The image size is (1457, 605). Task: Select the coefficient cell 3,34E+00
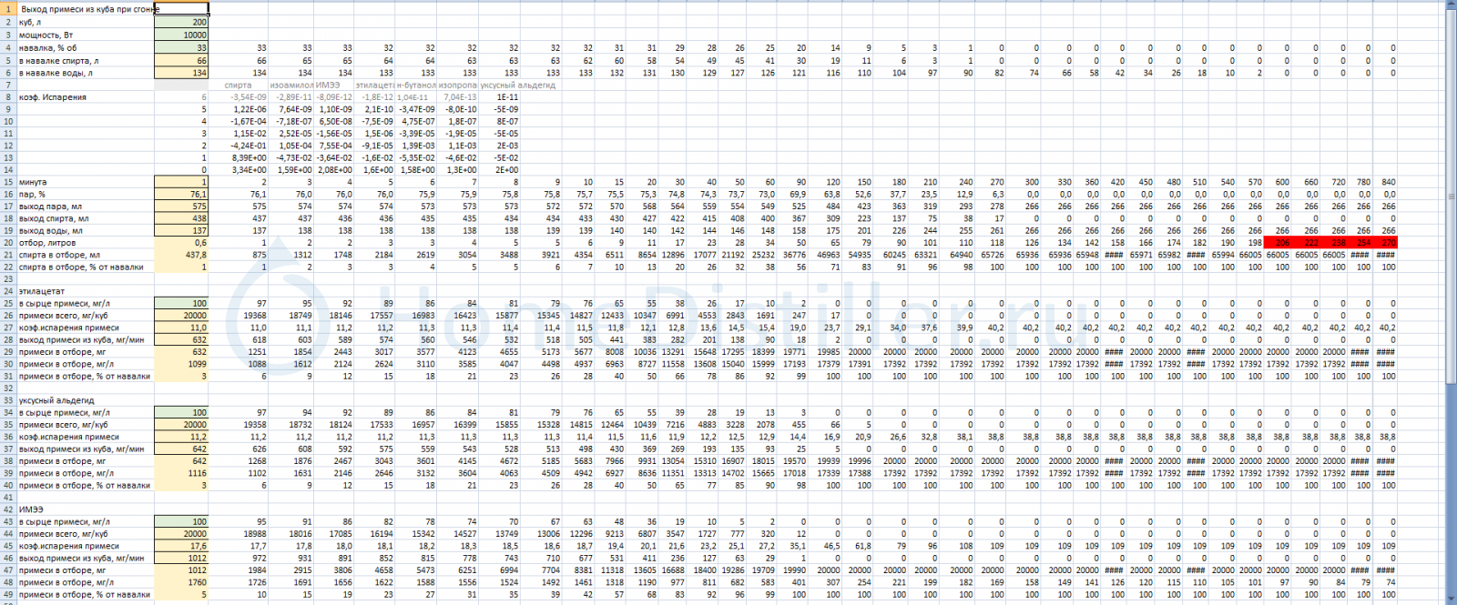tap(239, 169)
